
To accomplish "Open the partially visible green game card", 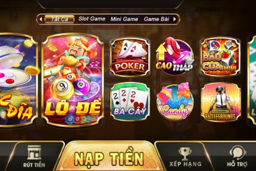I will click(252, 80).
